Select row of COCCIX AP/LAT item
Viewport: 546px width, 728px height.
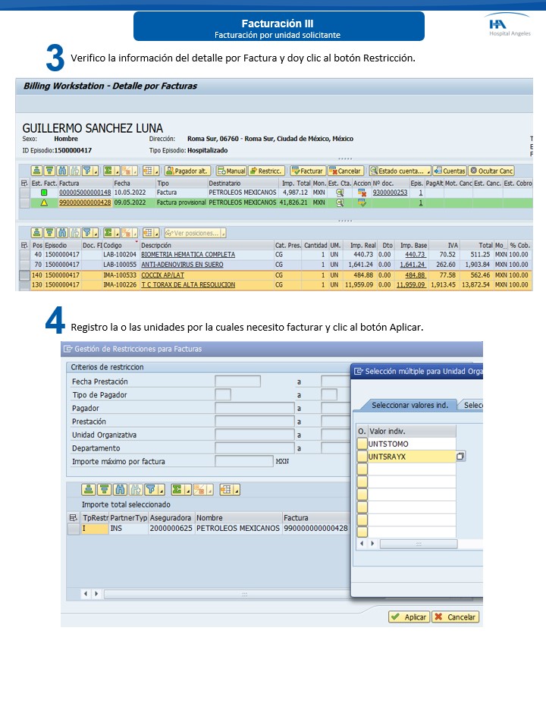pyautogui.click(x=25, y=275)
